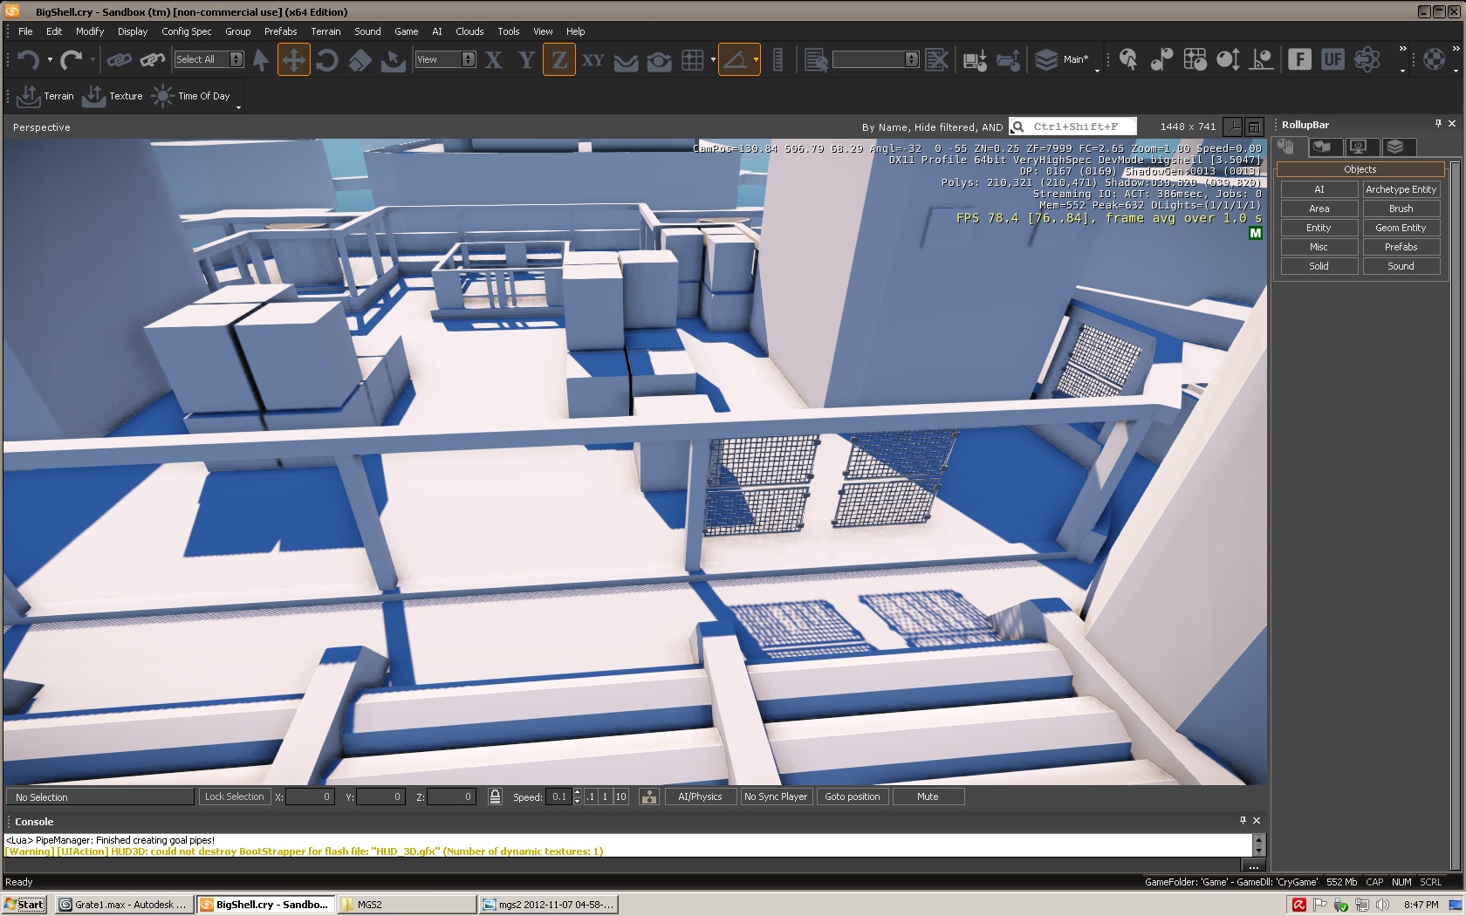1466x916 pixels.
Task: Expand the empty selection name dropdown
Action: pos(912,59)
